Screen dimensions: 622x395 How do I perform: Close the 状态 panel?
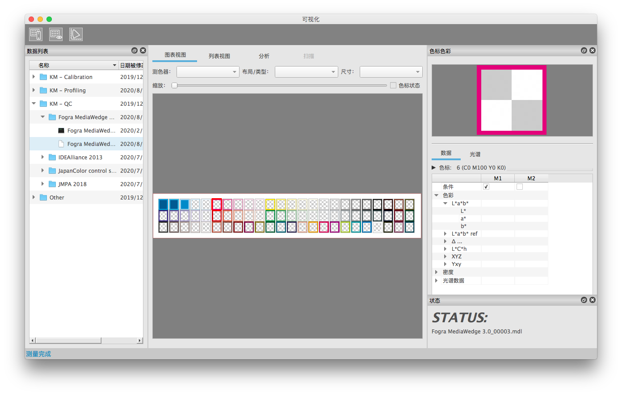[593, 300]
